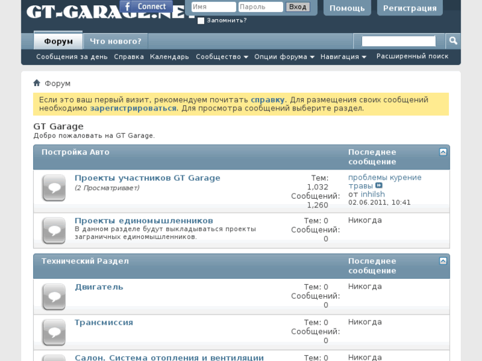Open Расширенный поиск link
The height and width of the screenshot is (361, 482).
pos(412,56)
